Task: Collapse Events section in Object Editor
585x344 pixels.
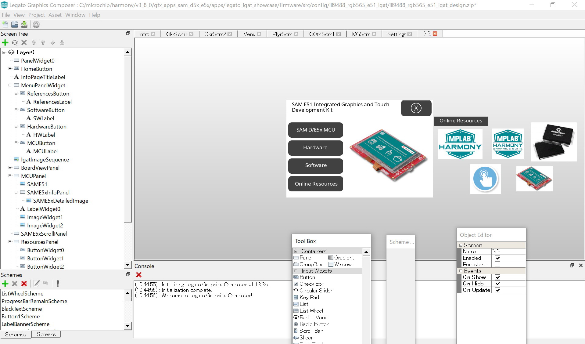Action: point(461,271)
